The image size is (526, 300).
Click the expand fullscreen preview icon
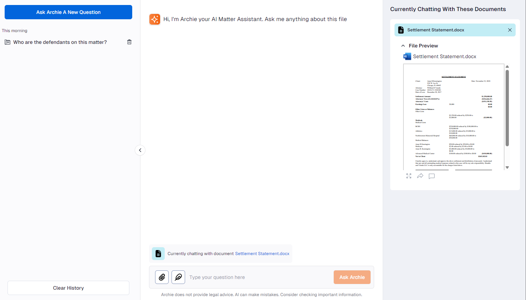[409, 176]
